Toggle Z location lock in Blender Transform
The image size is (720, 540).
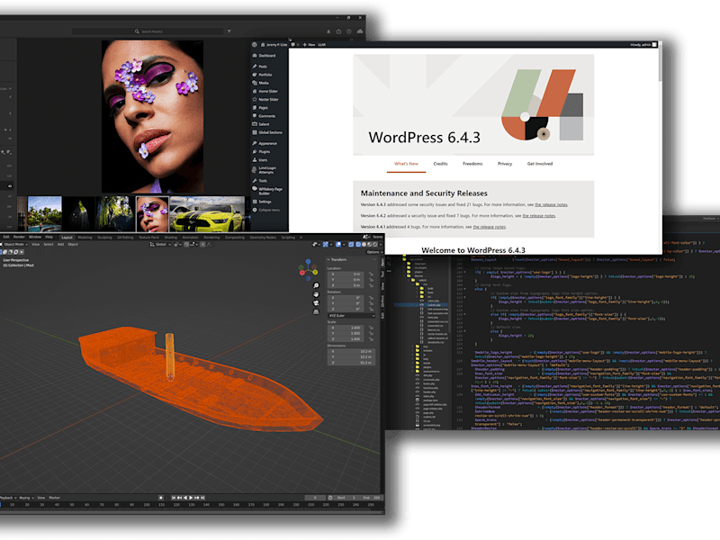pos(371,285)
